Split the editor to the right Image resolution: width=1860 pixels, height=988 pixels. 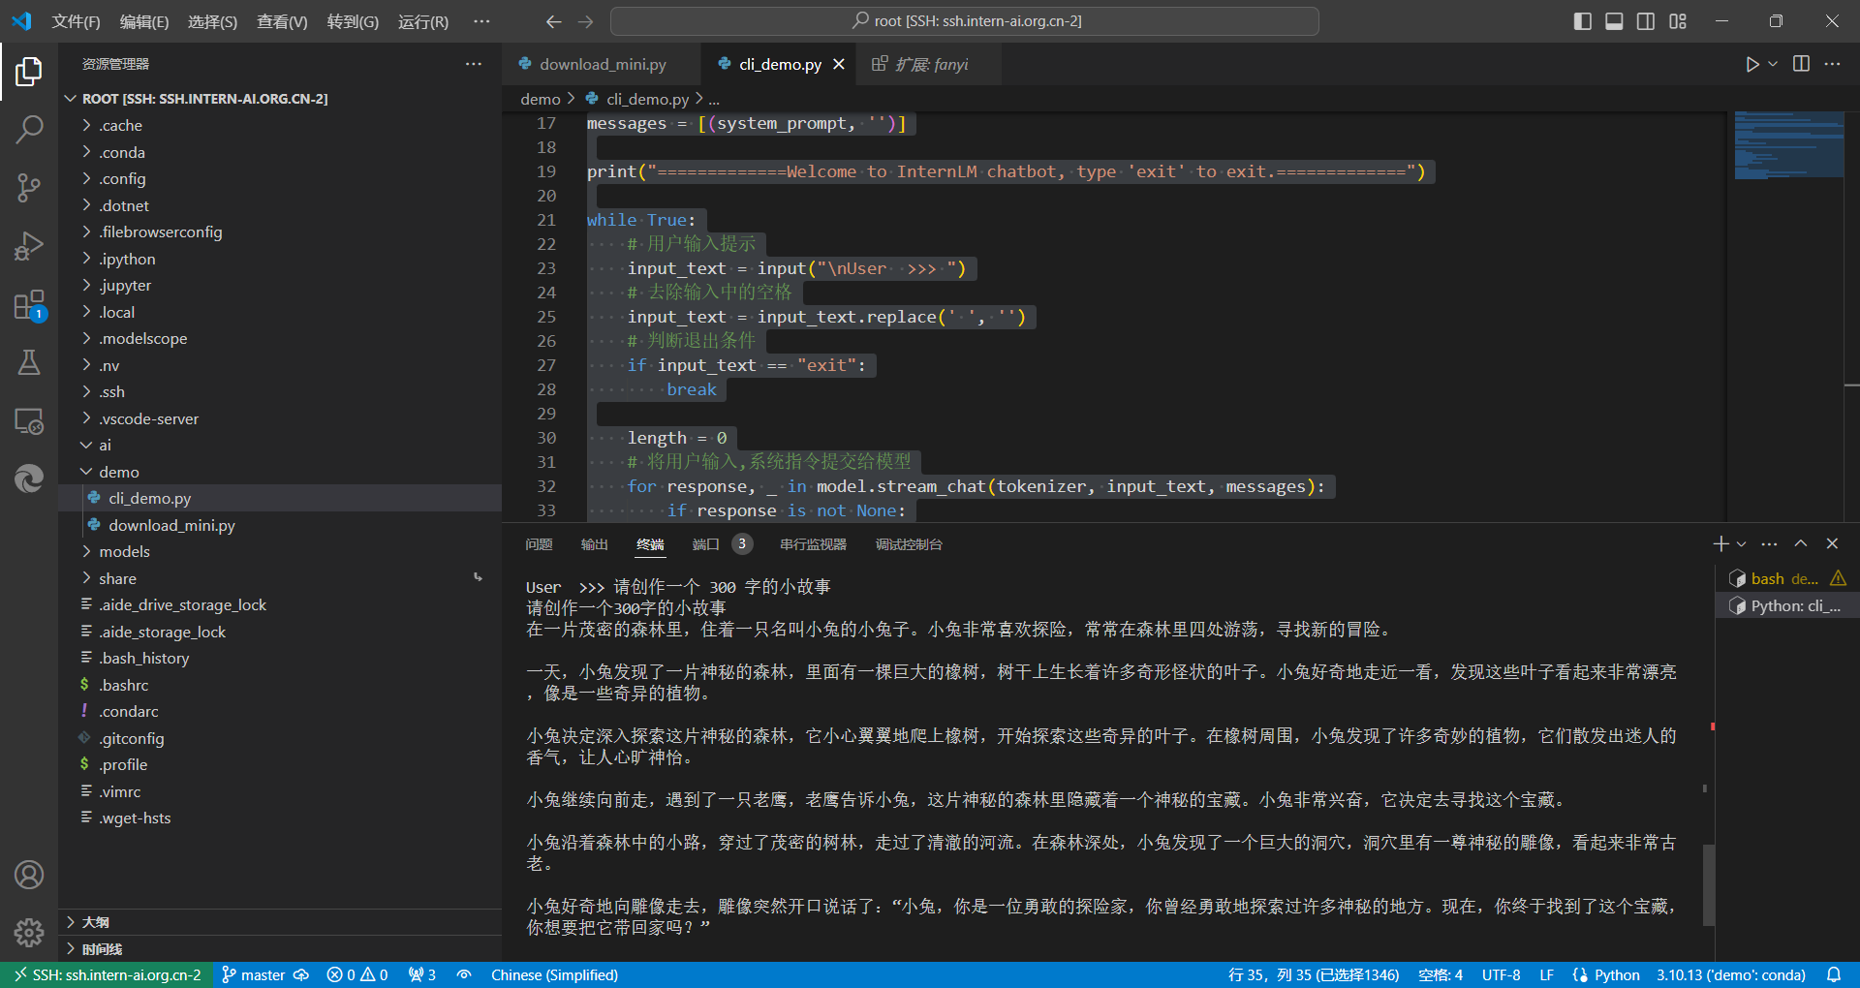click(x=1801, y=64)
